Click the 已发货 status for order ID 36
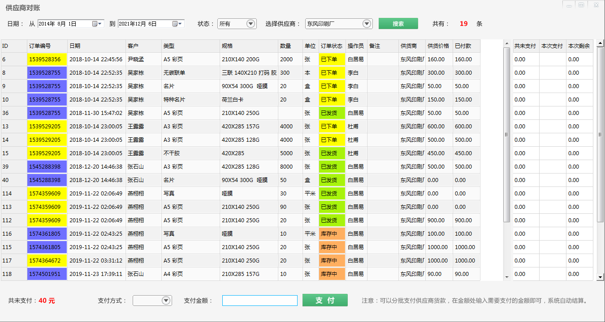Screen dimensions: 605x322 click(332, 113)
